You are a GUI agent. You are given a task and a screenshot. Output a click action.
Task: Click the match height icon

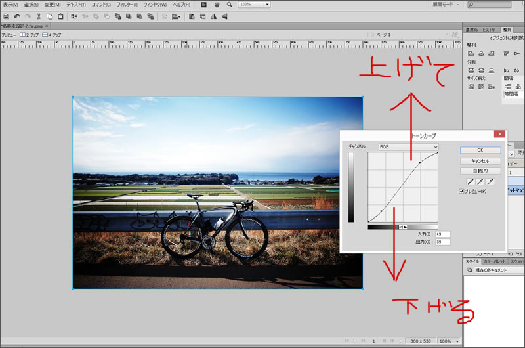tap(481, 87)
